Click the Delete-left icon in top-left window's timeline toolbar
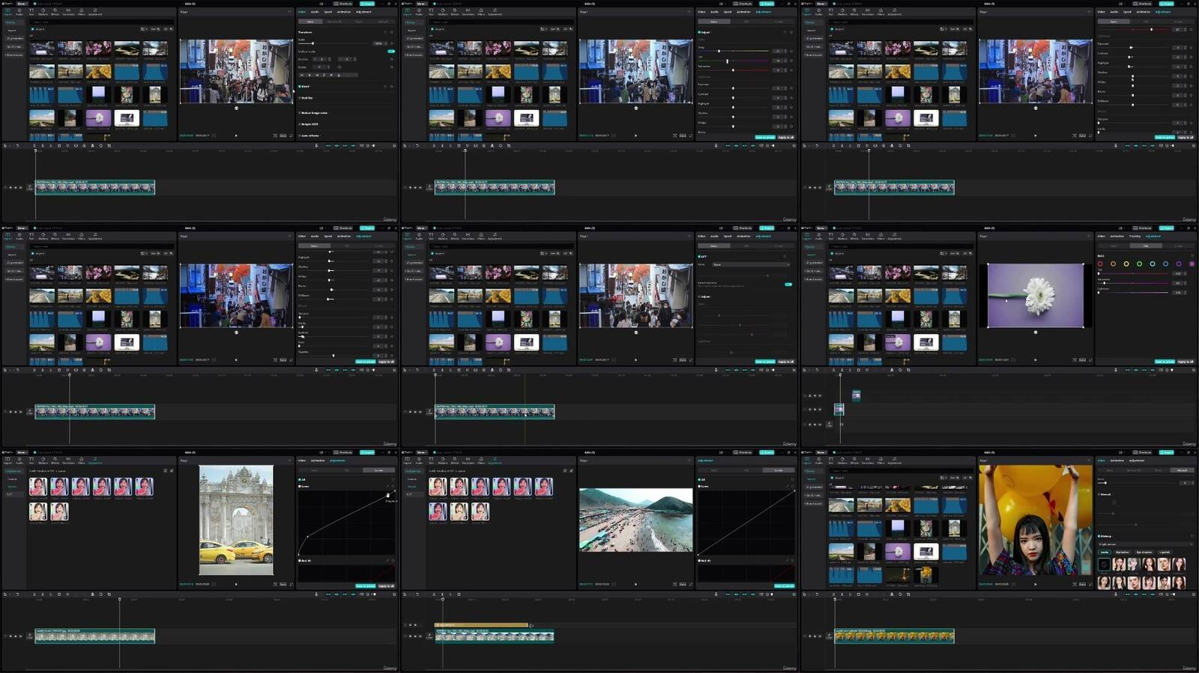The height and width of the screenshot is (673, 1199). coord(43,145)
